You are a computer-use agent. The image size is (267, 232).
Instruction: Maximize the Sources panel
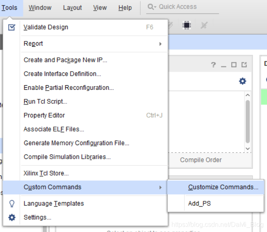coord(234,65)
